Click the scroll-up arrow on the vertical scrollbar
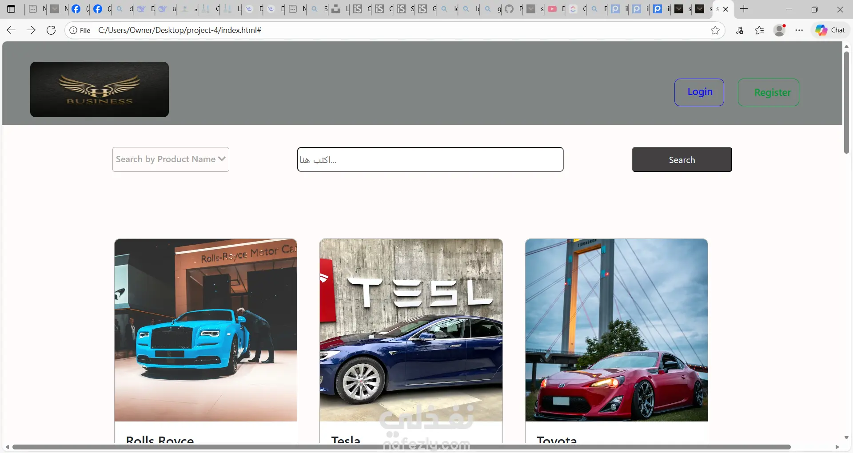Image resolution: width=853 pixels, height=453 pixels. (846, 46)
